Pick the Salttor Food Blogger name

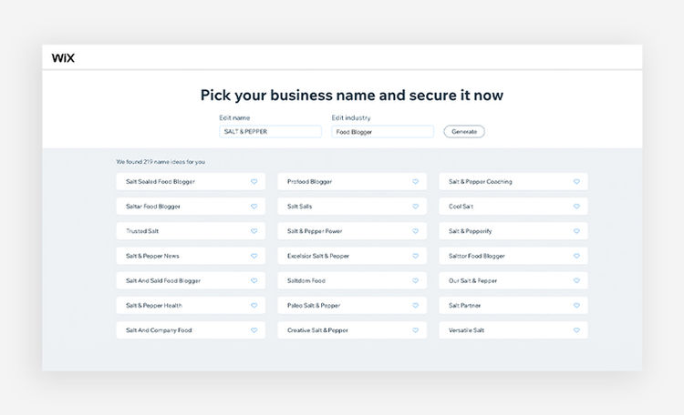click(x=513, y=256)
